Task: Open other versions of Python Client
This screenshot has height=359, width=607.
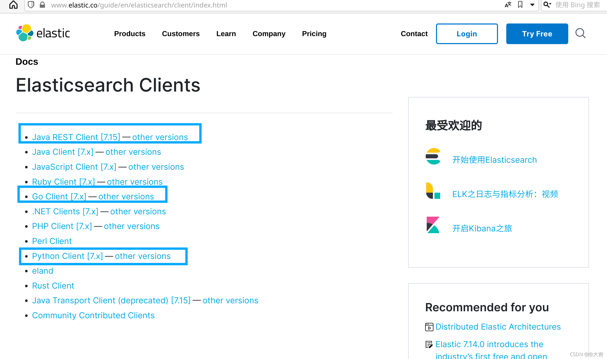Action: click(143, 256)
